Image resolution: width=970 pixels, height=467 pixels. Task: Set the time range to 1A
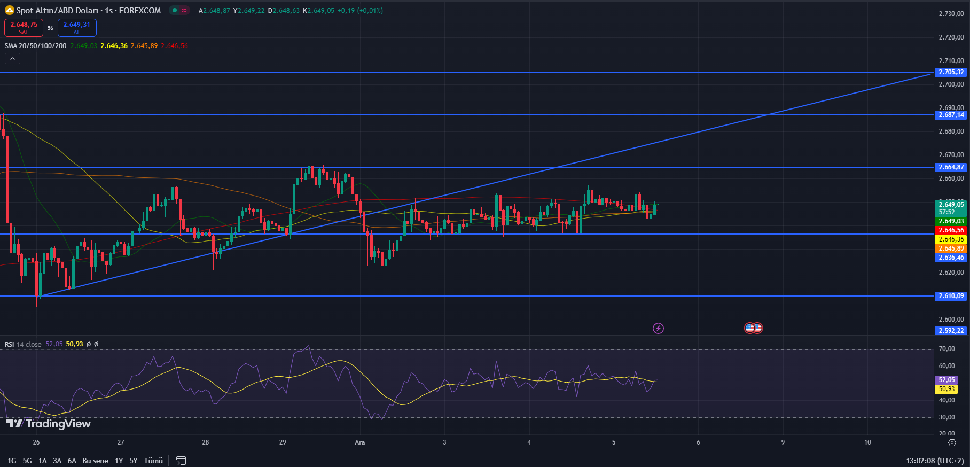coord(43,461)
